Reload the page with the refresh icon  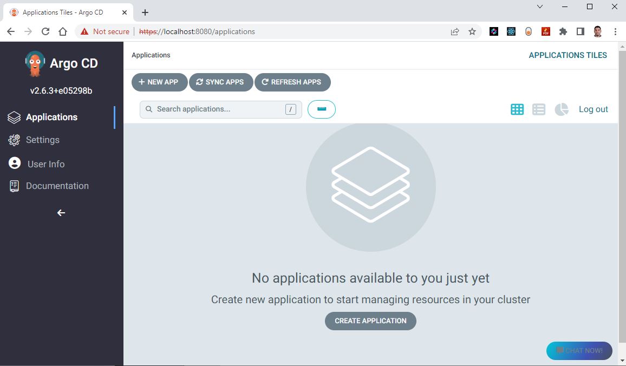tap(45, 31)
